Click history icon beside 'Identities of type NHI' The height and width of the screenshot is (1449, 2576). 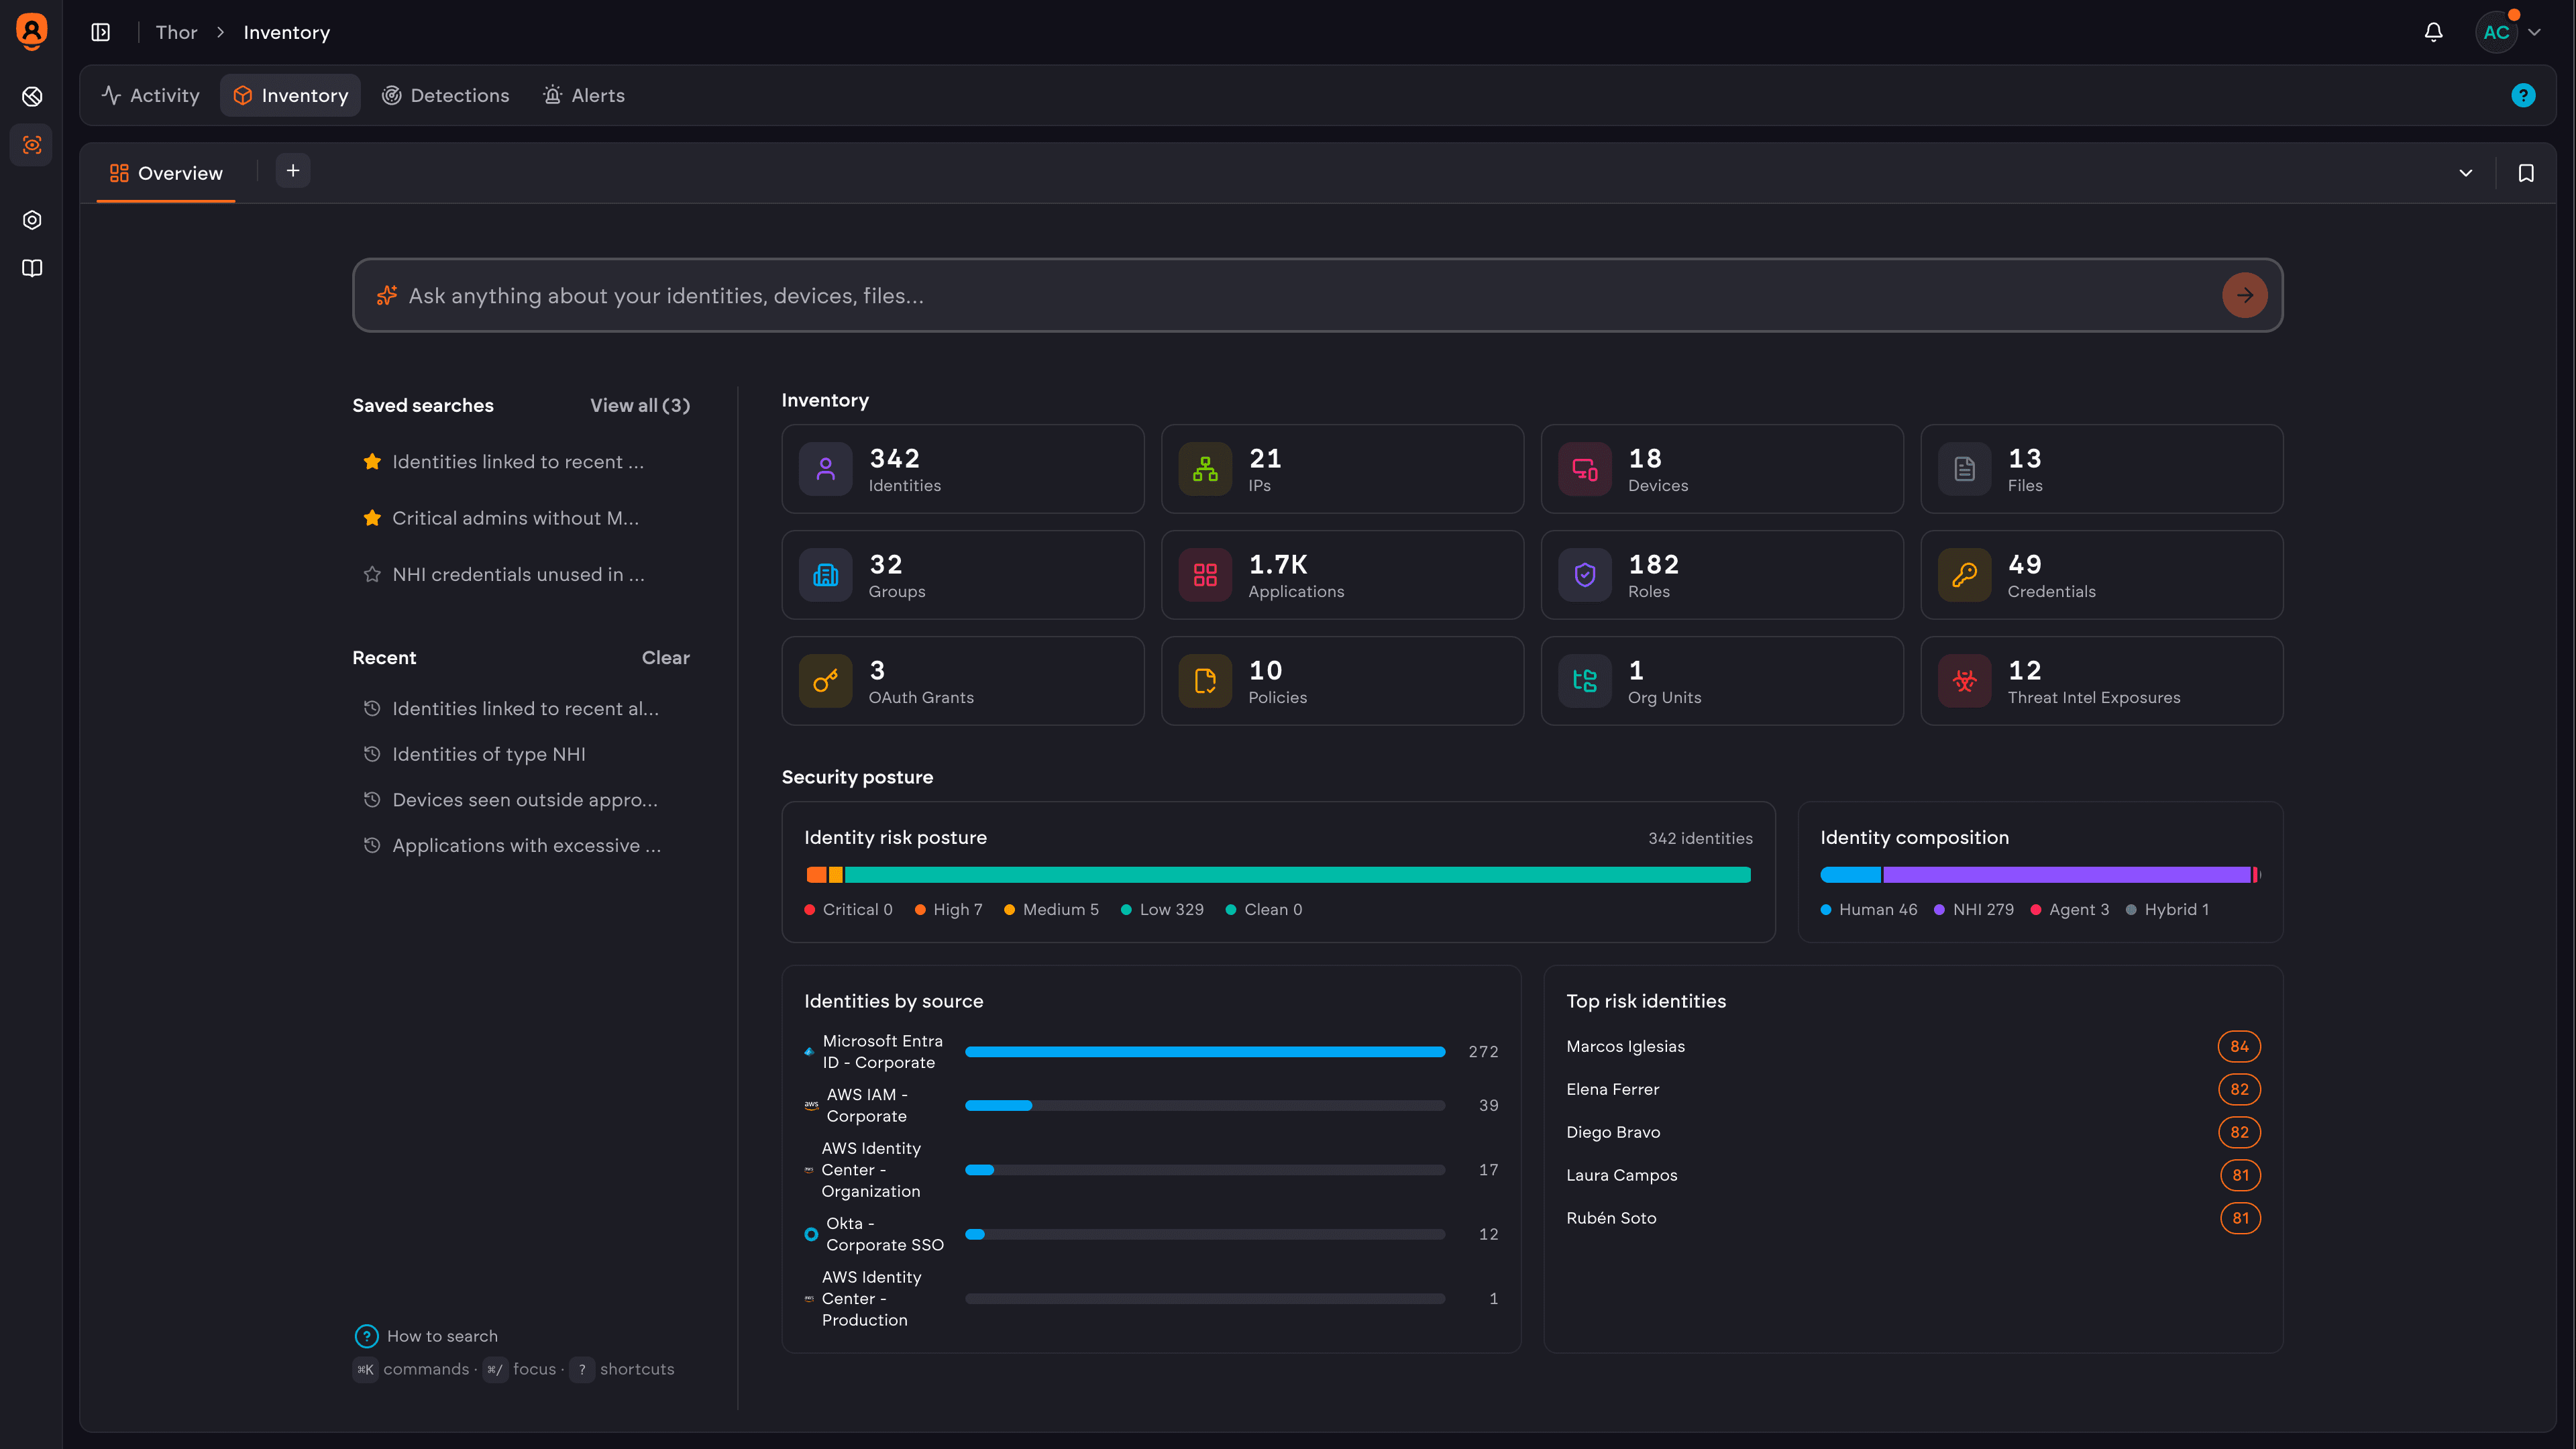click(372, 754)
